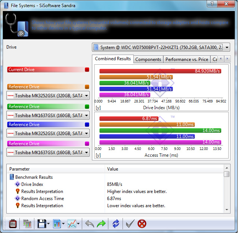Screen dimensions: 238x233
Task: Open the options sliders icon in toolbar
Action: (x=13, y=224)
